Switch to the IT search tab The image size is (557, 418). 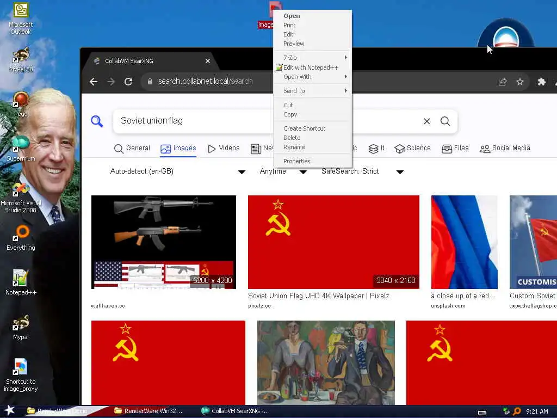[x=376, y=148]
